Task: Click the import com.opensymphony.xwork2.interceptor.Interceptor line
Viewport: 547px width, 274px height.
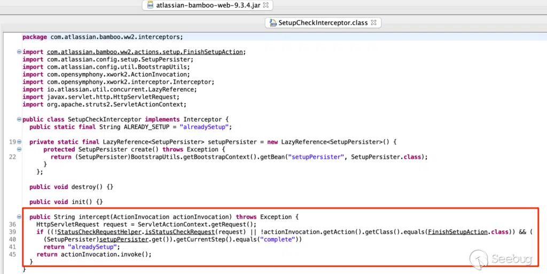Action: 118,82
